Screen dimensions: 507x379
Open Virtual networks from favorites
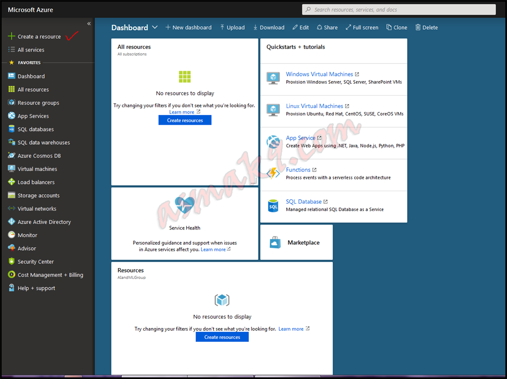click(12, 209)
